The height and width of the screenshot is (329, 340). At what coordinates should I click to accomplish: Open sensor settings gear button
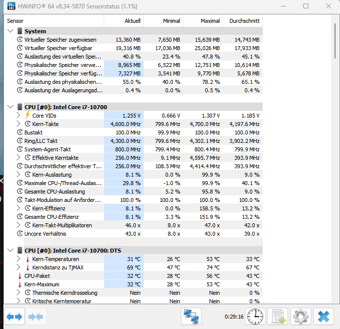coord(300,317)
